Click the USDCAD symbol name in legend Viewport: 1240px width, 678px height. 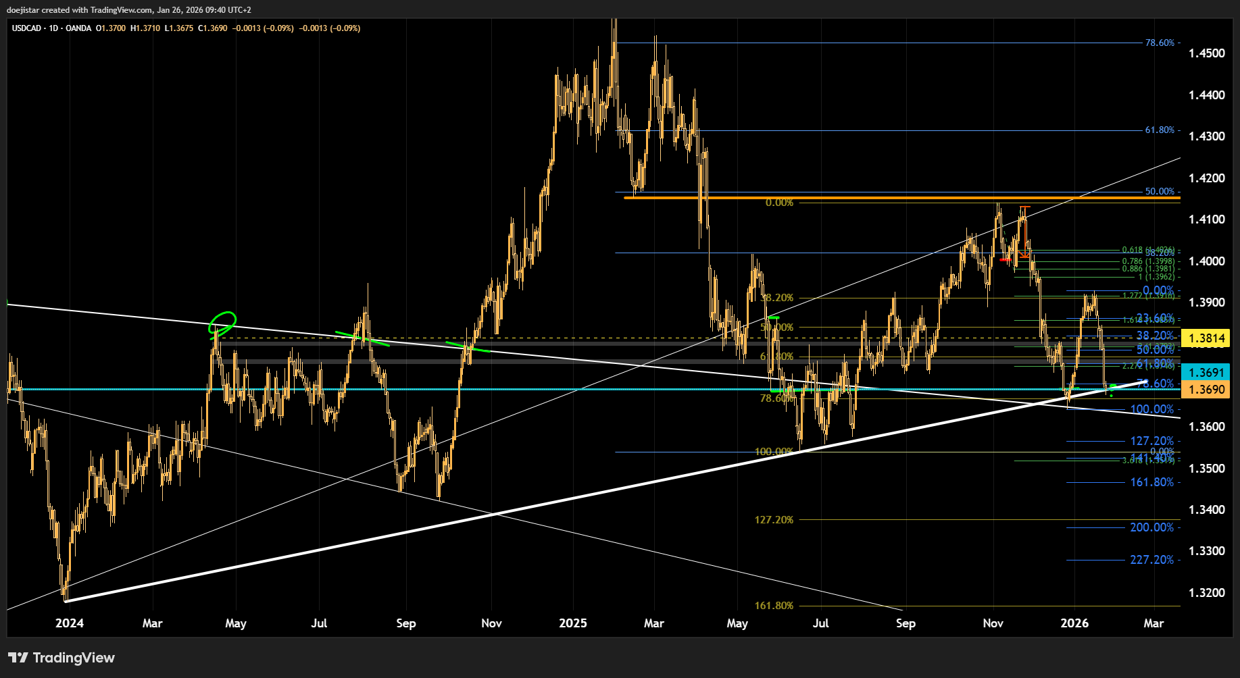[26, 28]
